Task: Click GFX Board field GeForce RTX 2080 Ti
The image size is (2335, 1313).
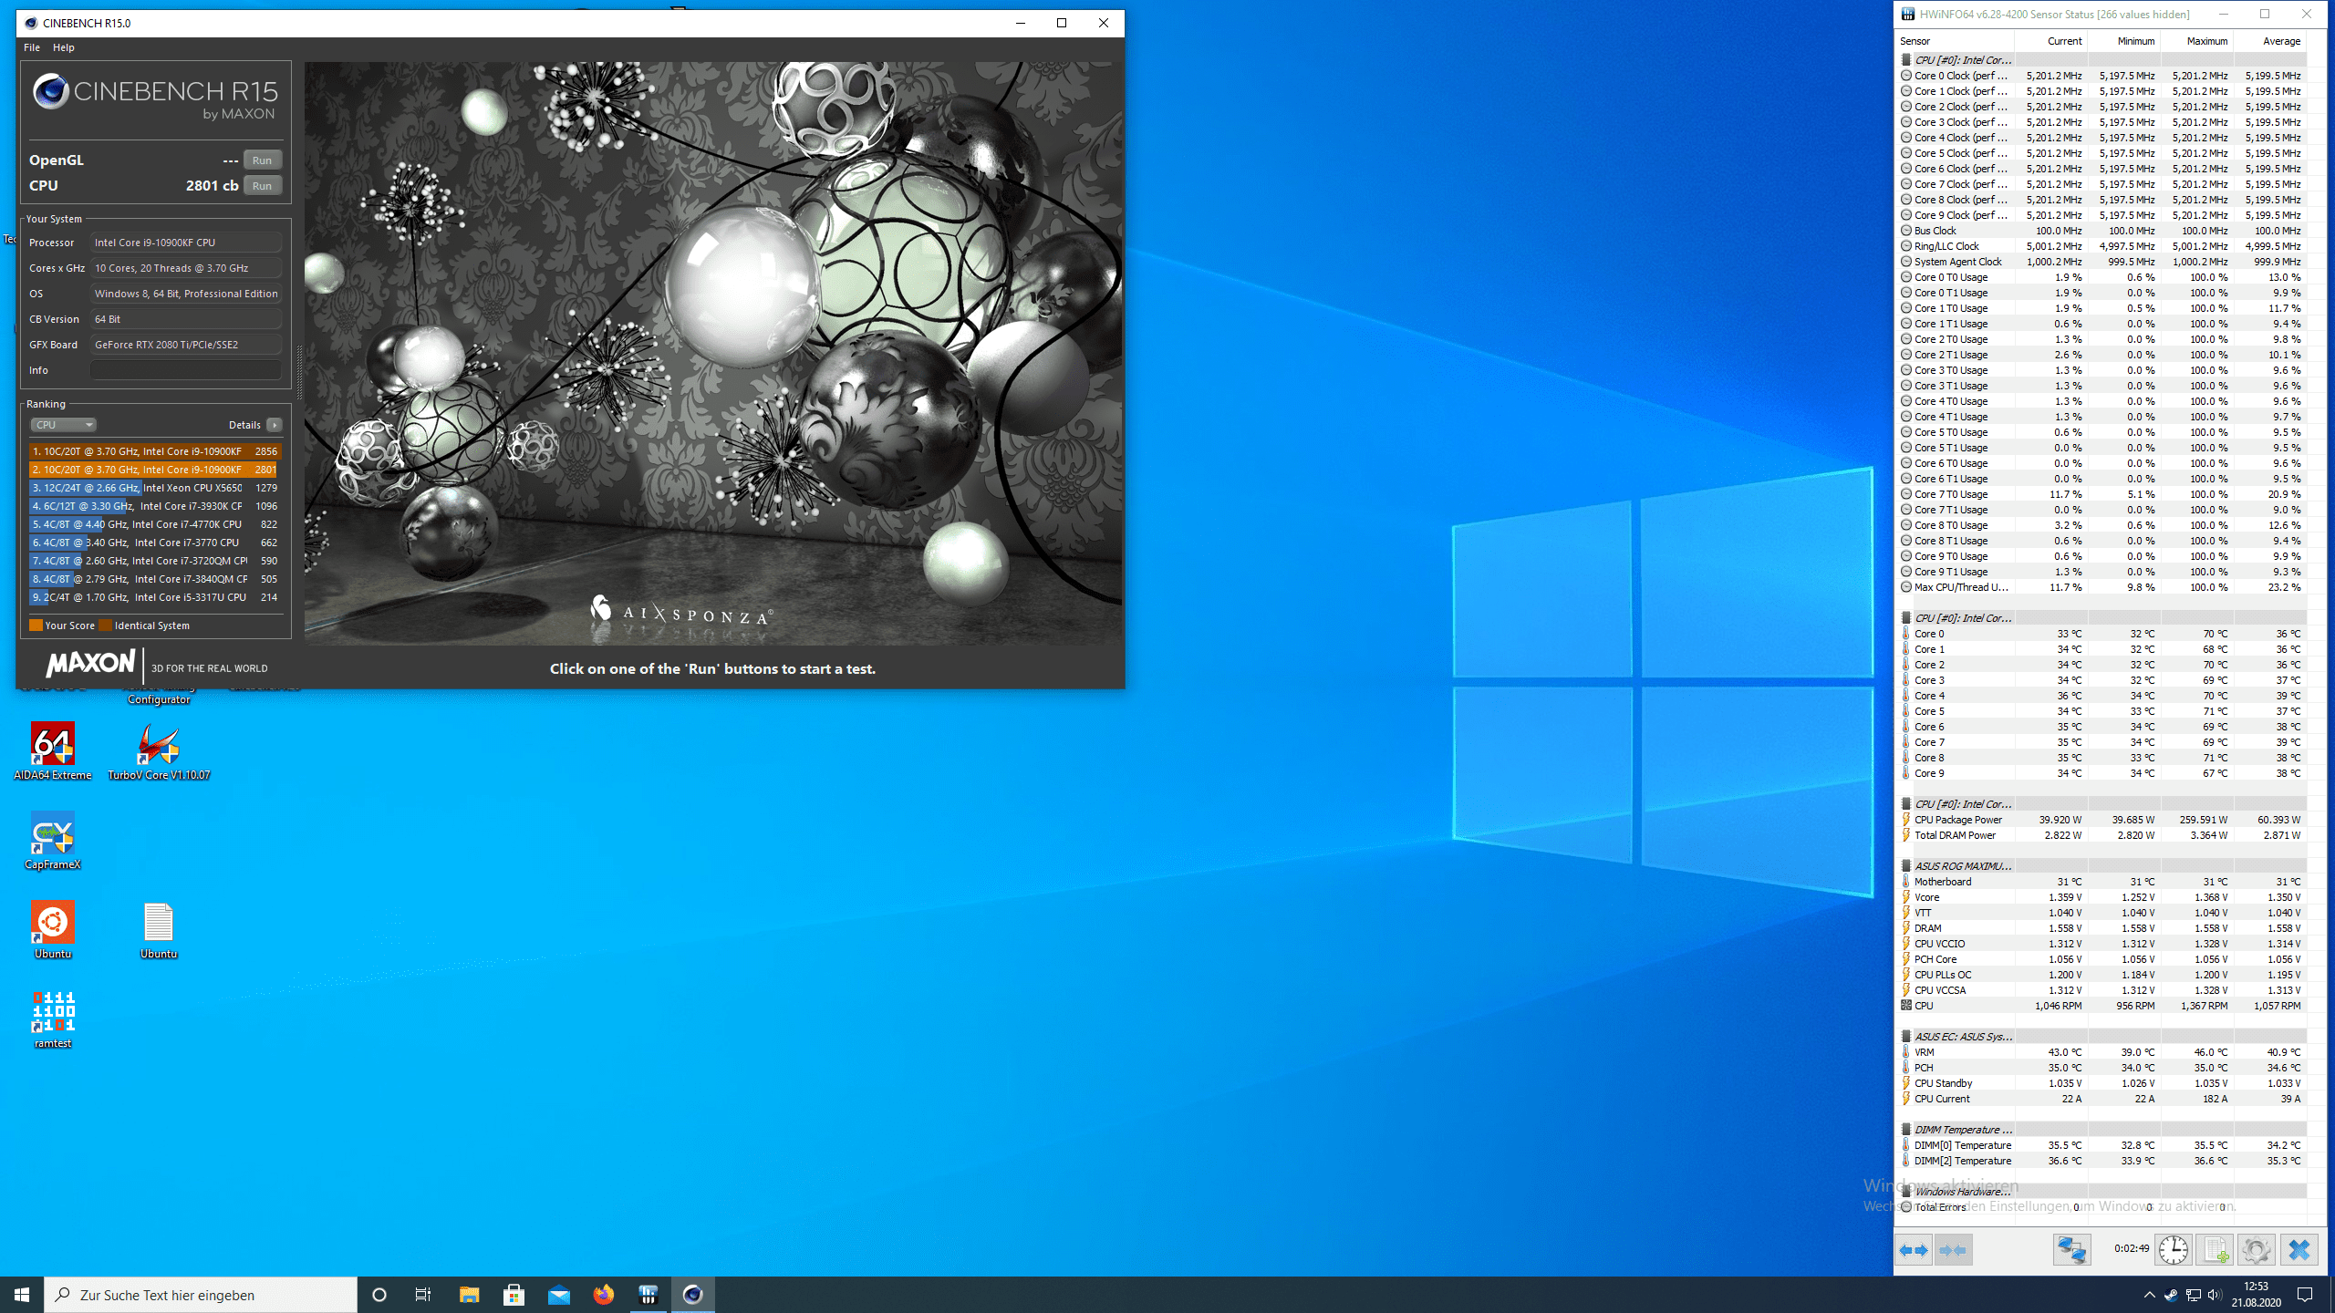Action: [x=186, y=345]
